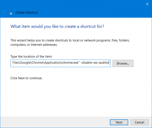Click the shortcut icon beside Create Shortcut

click(11, 12)
